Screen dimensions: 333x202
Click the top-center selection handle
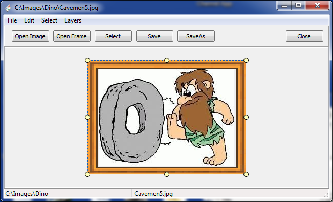(167, 60)
